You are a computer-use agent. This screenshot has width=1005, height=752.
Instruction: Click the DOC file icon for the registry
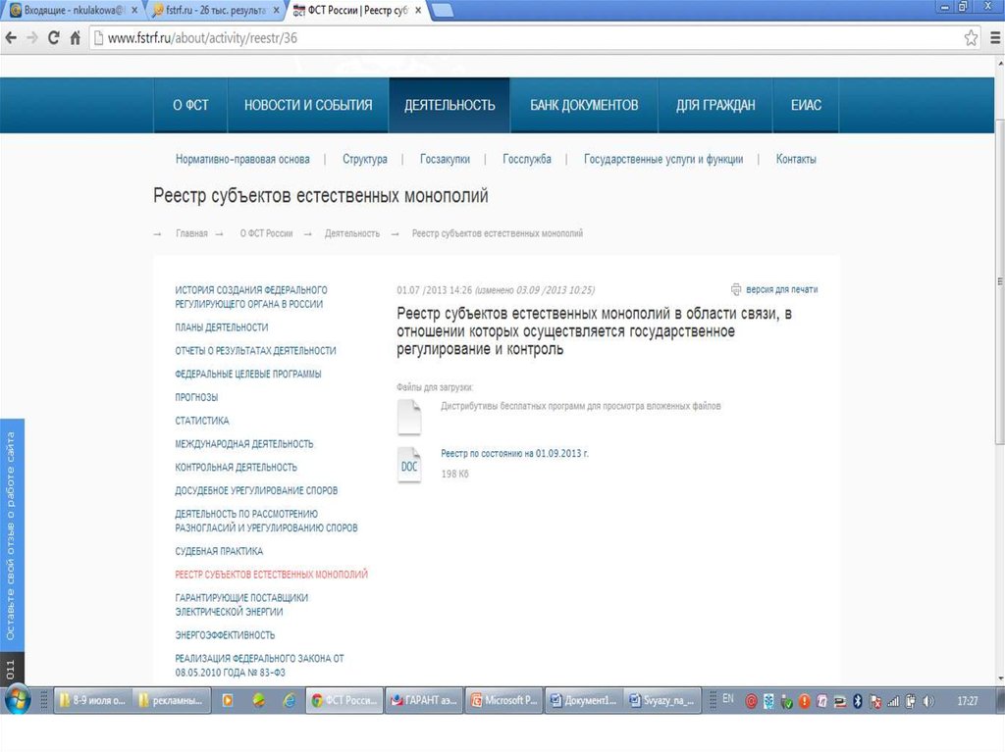[x=409, y=467]
